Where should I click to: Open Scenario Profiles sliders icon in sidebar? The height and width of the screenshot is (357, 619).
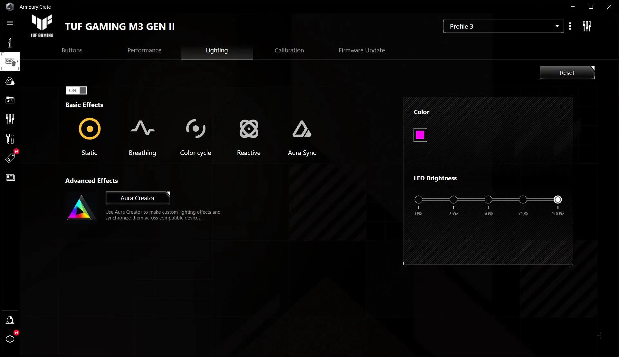click(x=10, y=119)
